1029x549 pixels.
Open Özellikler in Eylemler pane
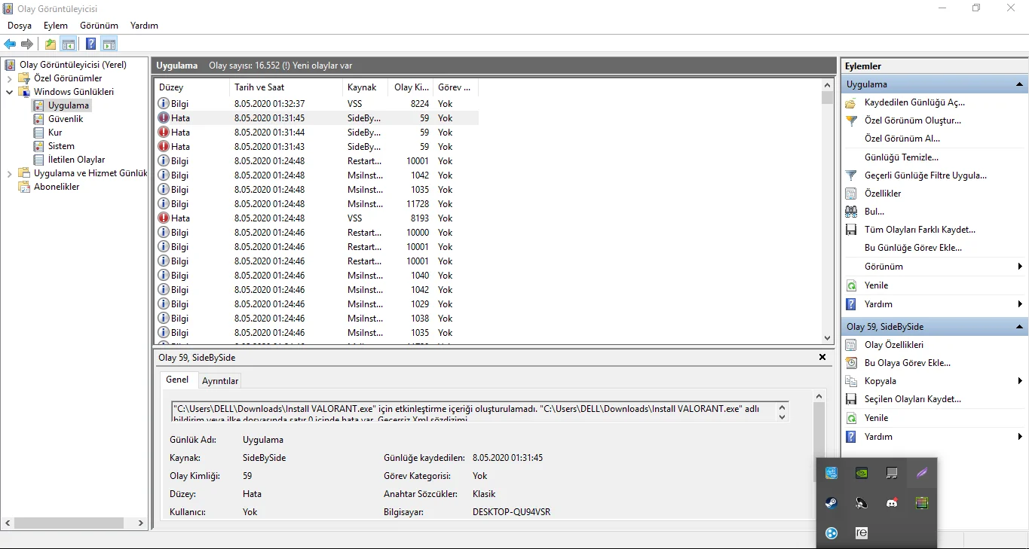(x=883, y=194)
